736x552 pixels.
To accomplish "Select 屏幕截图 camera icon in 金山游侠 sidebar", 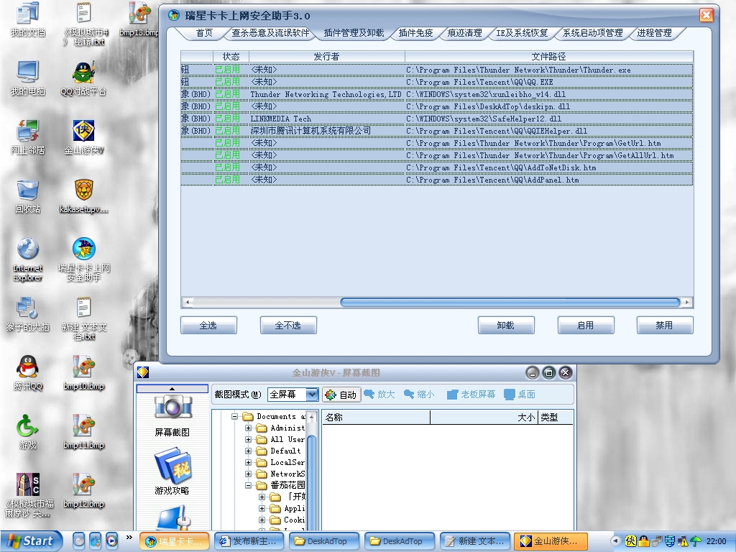I will [172, 416].
